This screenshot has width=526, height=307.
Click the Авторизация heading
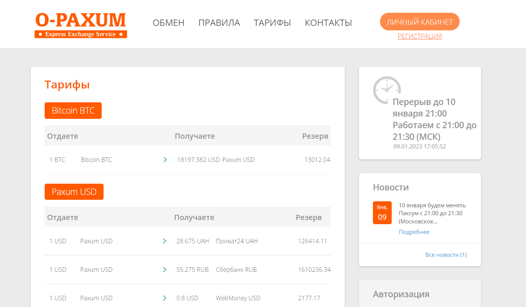click(401, 294)
